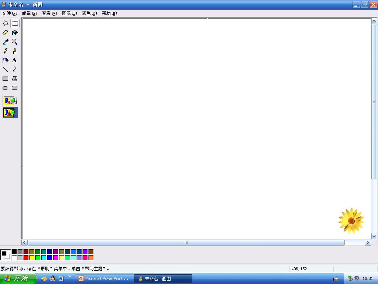Screen dimensions: 378x284
Task: Choose the Airbrush spray tool
Action: tap(5, 60)
